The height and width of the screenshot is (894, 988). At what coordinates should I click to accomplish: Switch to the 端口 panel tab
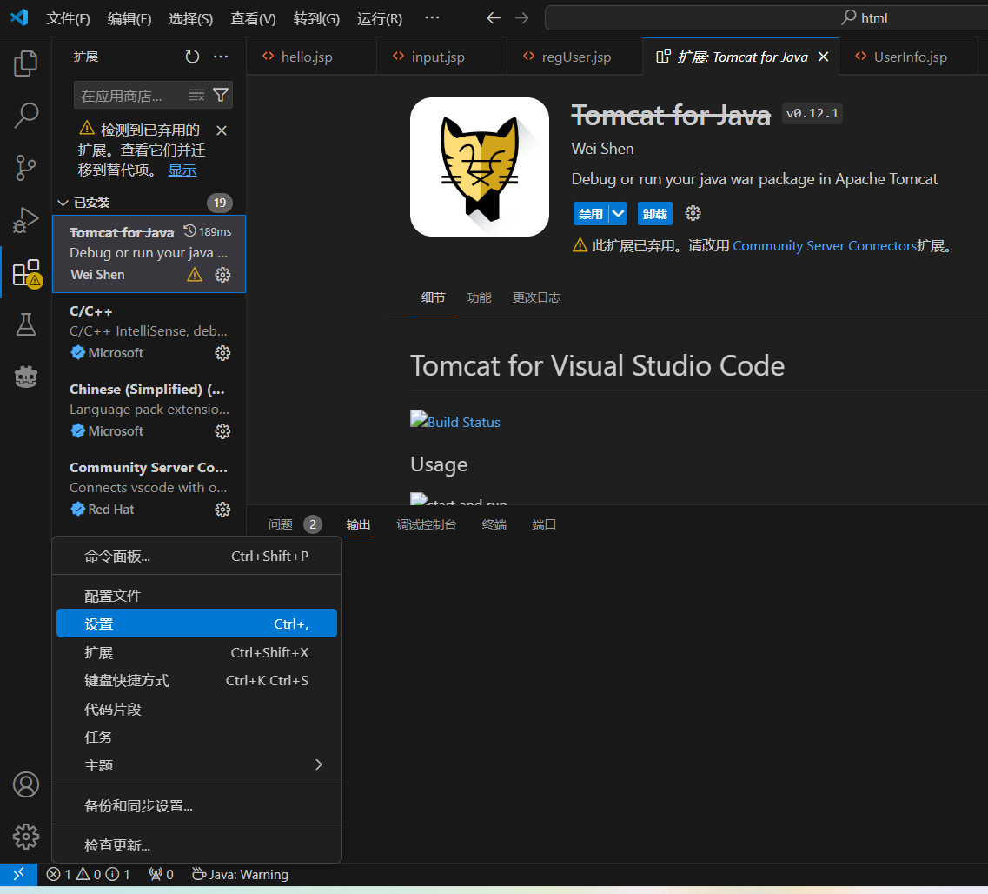544,524
